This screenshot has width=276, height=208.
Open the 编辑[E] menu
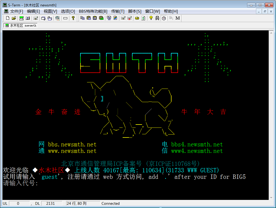[x=33, y=11]
